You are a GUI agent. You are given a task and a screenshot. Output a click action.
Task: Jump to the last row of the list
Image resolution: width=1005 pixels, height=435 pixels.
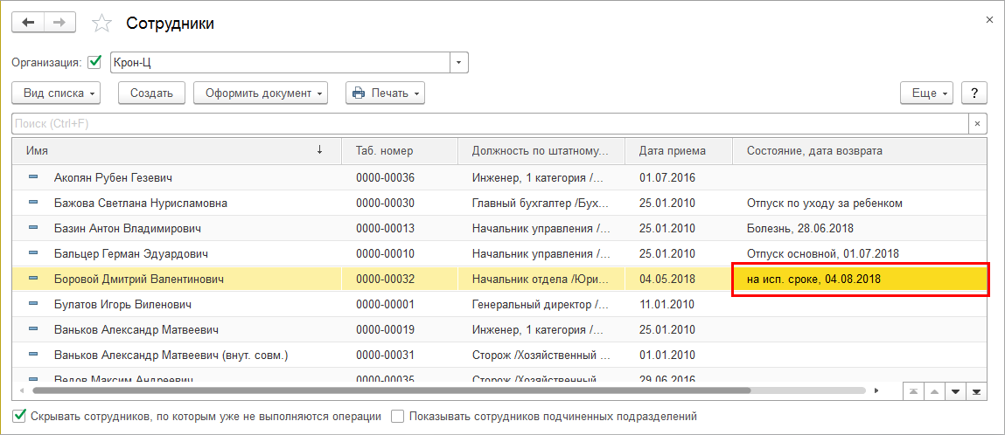click(x=976, y=390)
